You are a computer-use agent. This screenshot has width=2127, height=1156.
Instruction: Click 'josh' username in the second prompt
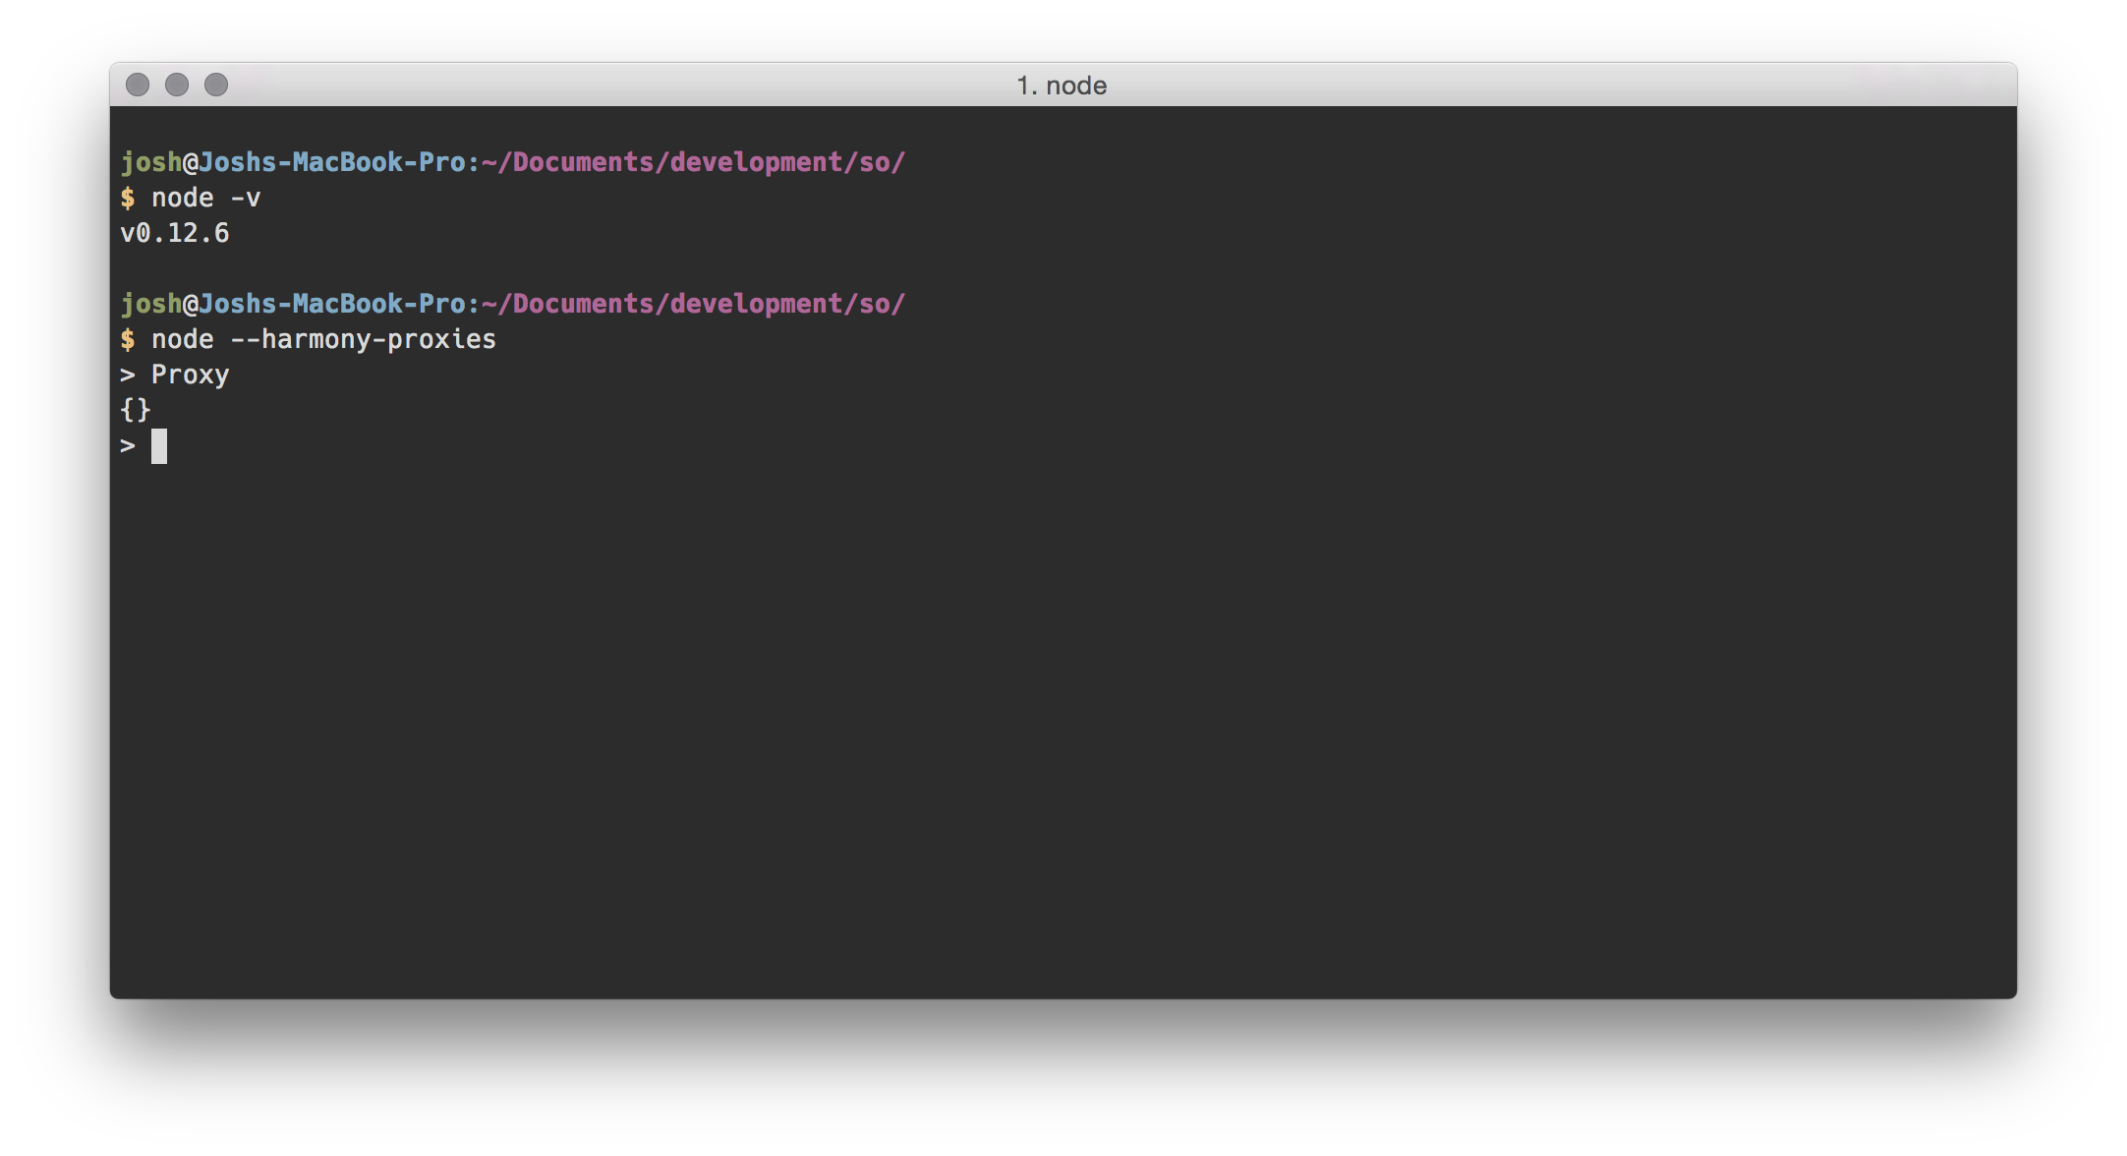(x=151, y=304)
